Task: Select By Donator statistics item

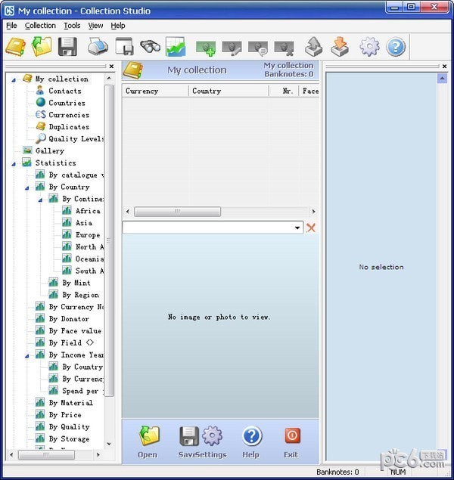Action: 69,319
